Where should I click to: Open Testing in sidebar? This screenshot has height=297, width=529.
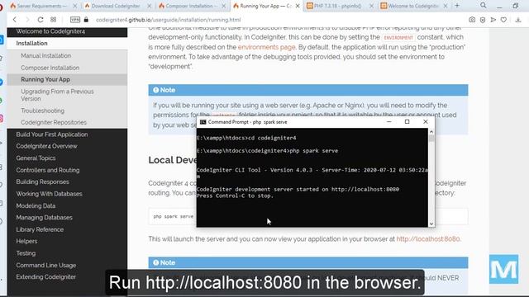[26, 253]
